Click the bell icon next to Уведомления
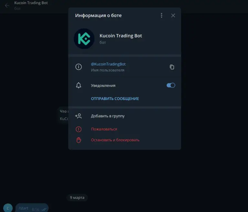 (x=78, y=86)
